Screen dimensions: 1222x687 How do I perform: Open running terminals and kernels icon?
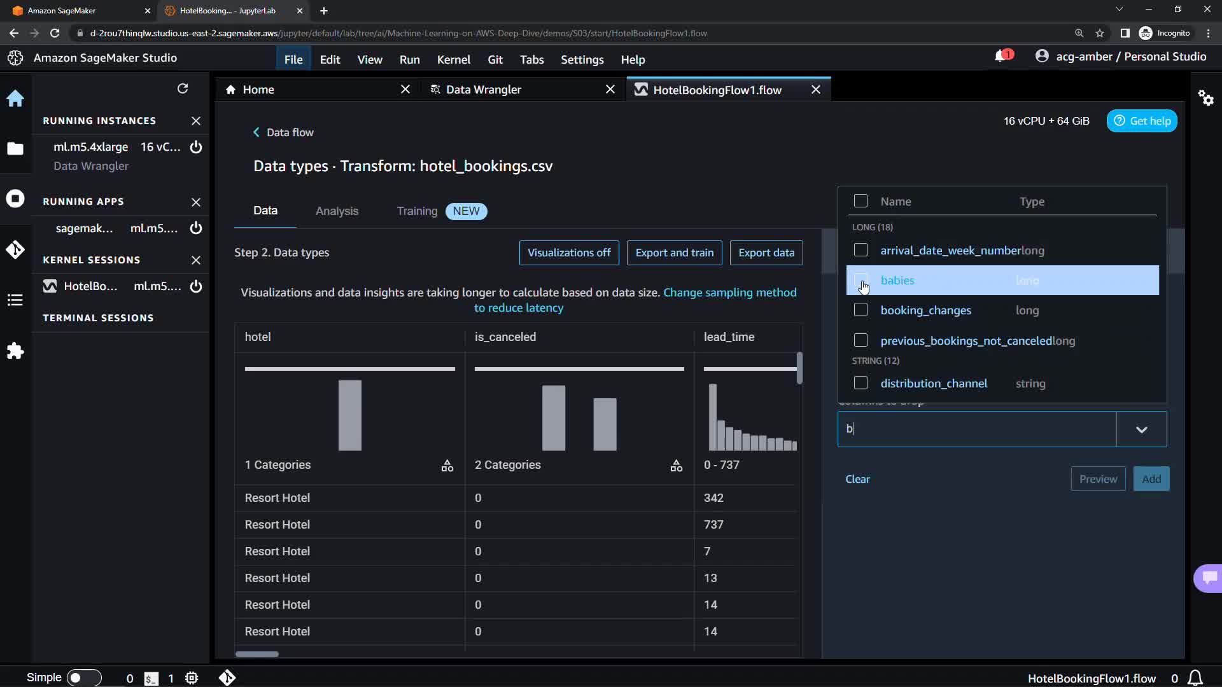15,198
